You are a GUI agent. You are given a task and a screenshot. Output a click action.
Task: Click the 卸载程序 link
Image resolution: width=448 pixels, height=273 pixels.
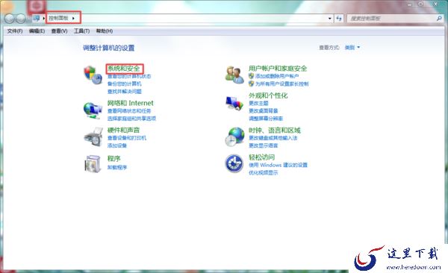pyautogui.click(x=117, y=167)
